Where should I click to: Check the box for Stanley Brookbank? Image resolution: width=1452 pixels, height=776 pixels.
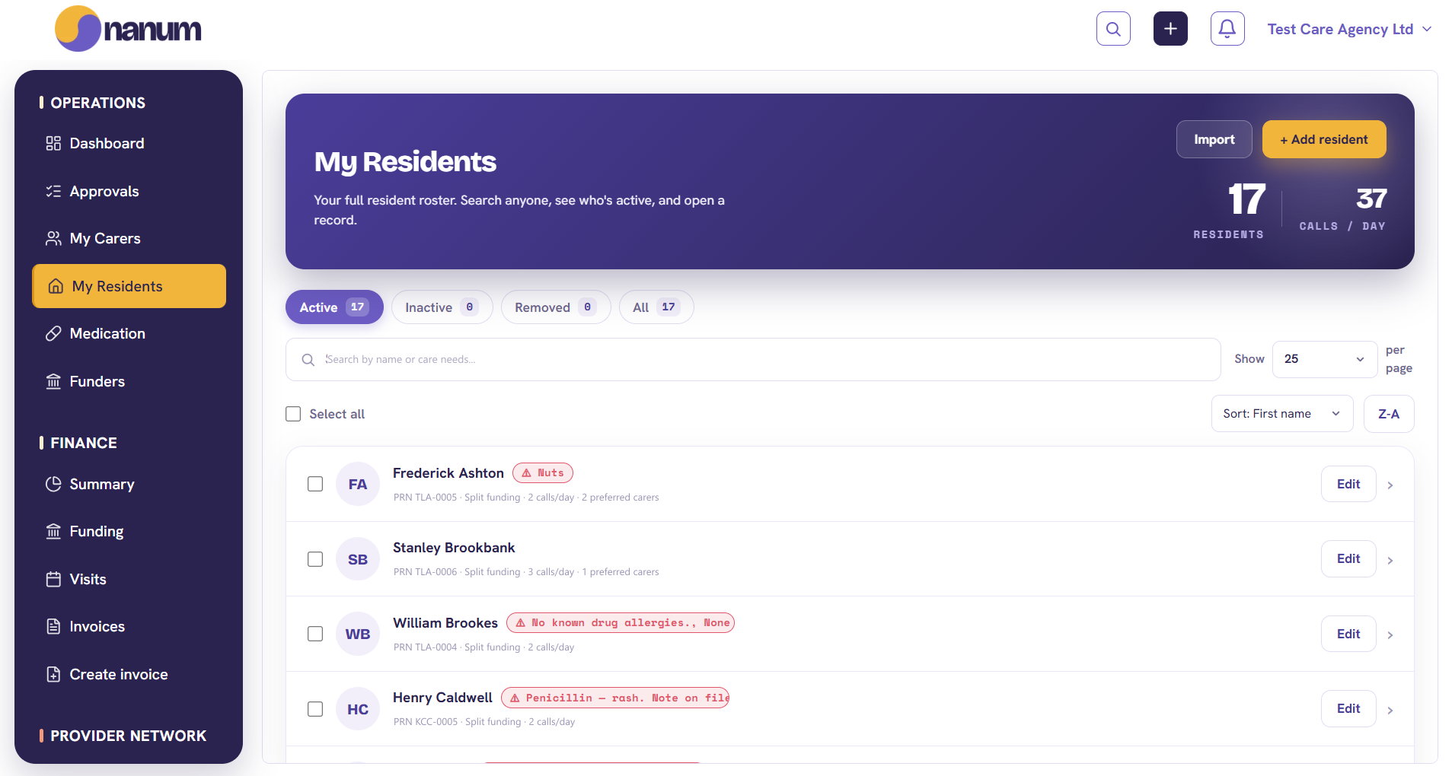[315, 559]
